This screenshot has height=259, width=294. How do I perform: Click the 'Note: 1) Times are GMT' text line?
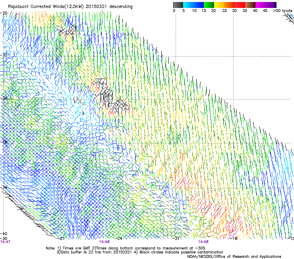tap(126, 248)
